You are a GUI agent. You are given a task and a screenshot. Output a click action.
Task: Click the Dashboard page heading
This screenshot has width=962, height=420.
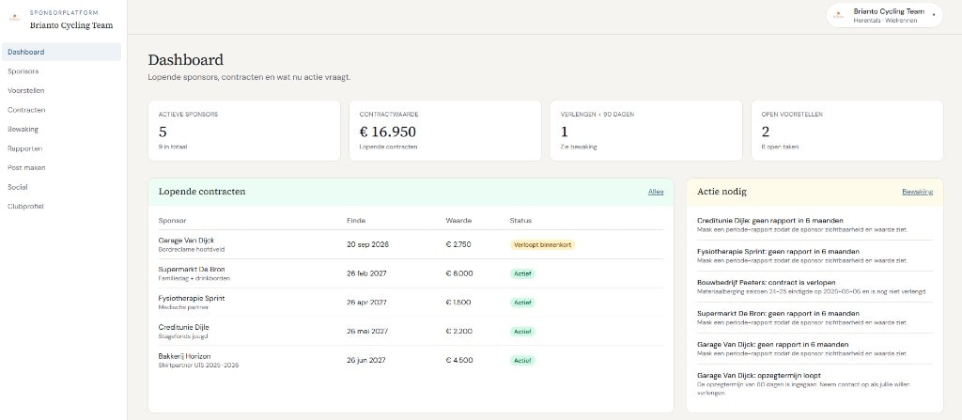(185, 59)
